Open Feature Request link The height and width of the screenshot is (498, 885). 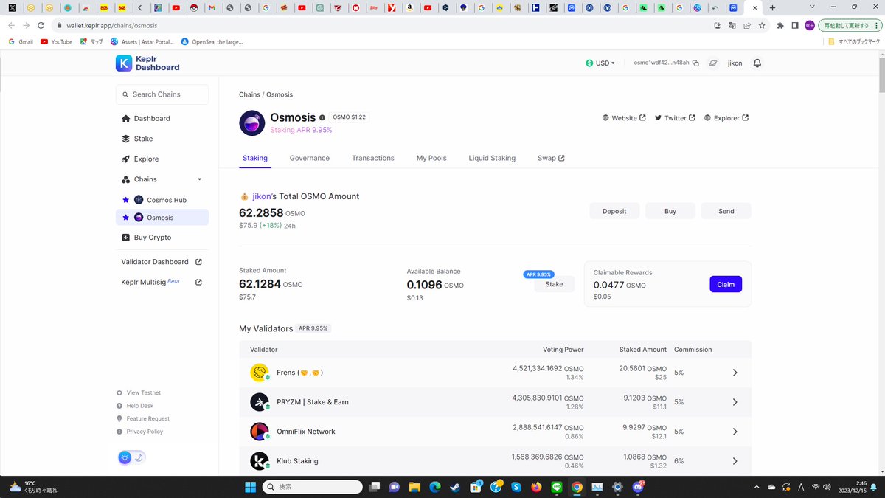(x=143, y=418)
